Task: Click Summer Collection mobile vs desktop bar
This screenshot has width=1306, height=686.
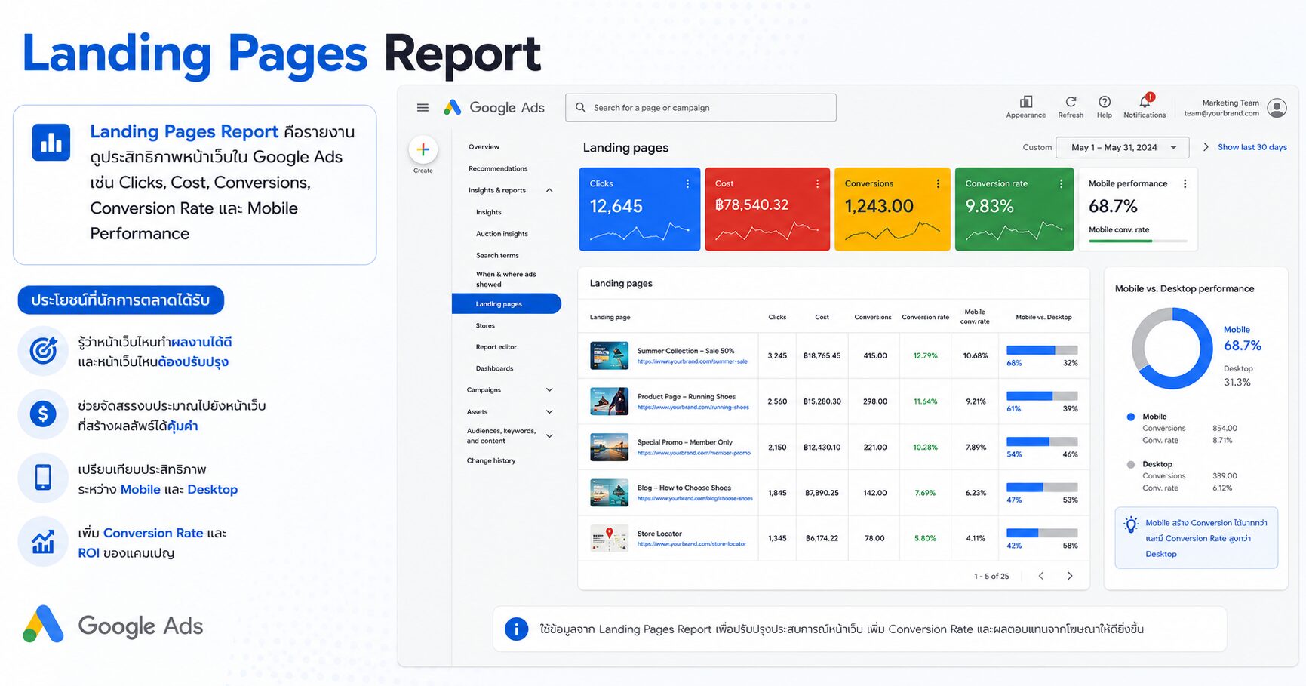Action: pyautogui.click(x=1042, y=350)
